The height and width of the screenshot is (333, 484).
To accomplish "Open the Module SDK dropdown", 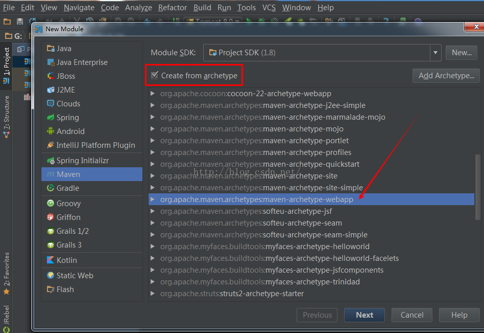I will [435, 53].
